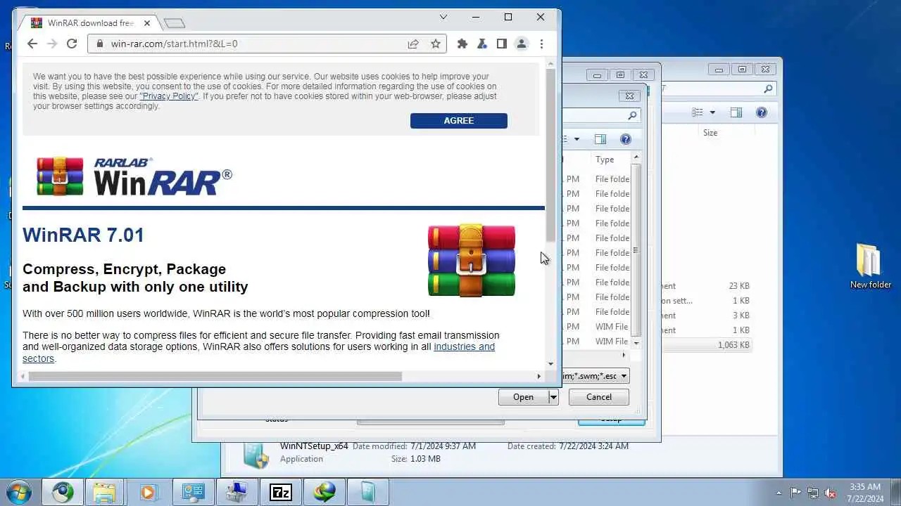Open the browser profile avatar
901x506 pixels.
[x=522, y=44]
